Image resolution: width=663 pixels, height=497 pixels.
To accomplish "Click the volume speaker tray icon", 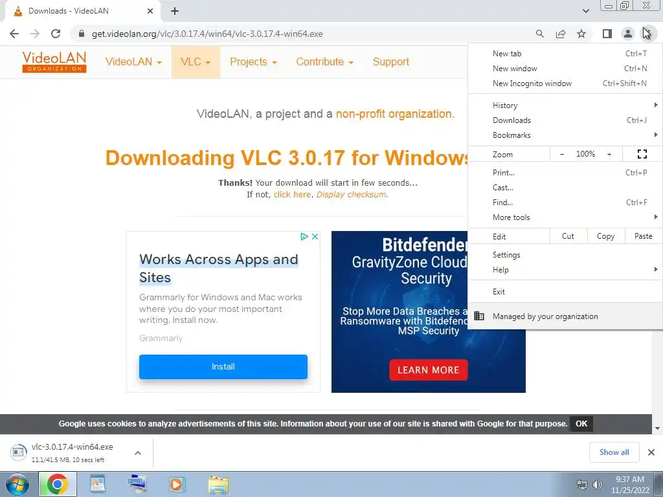I will click(598, 485).
